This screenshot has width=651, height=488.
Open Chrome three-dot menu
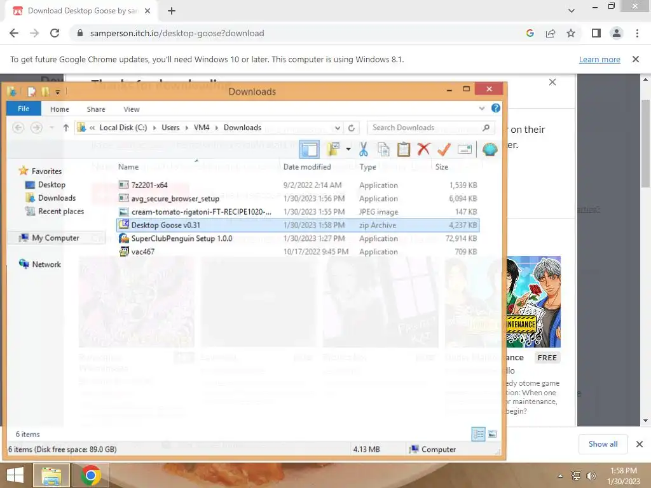[637, 33]
